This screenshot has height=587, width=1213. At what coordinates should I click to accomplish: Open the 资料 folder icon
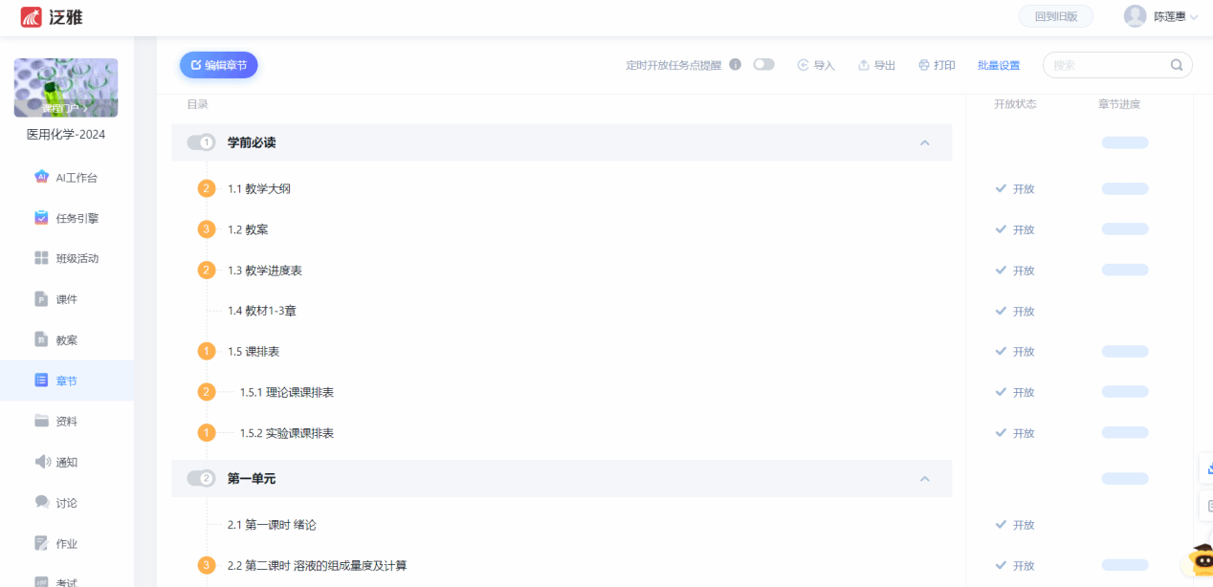click(41, 421)
